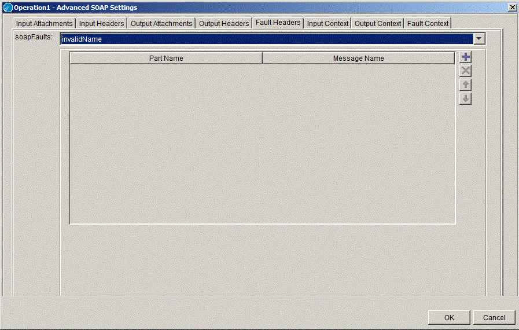Select the Fault Headers tab
519x330 pixels.
tap(278, 23)
